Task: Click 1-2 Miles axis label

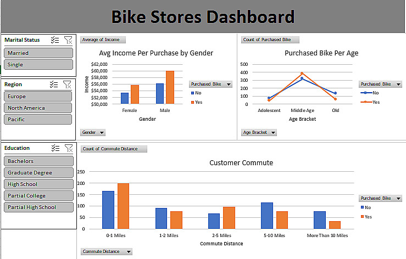Action: [169, 235]
